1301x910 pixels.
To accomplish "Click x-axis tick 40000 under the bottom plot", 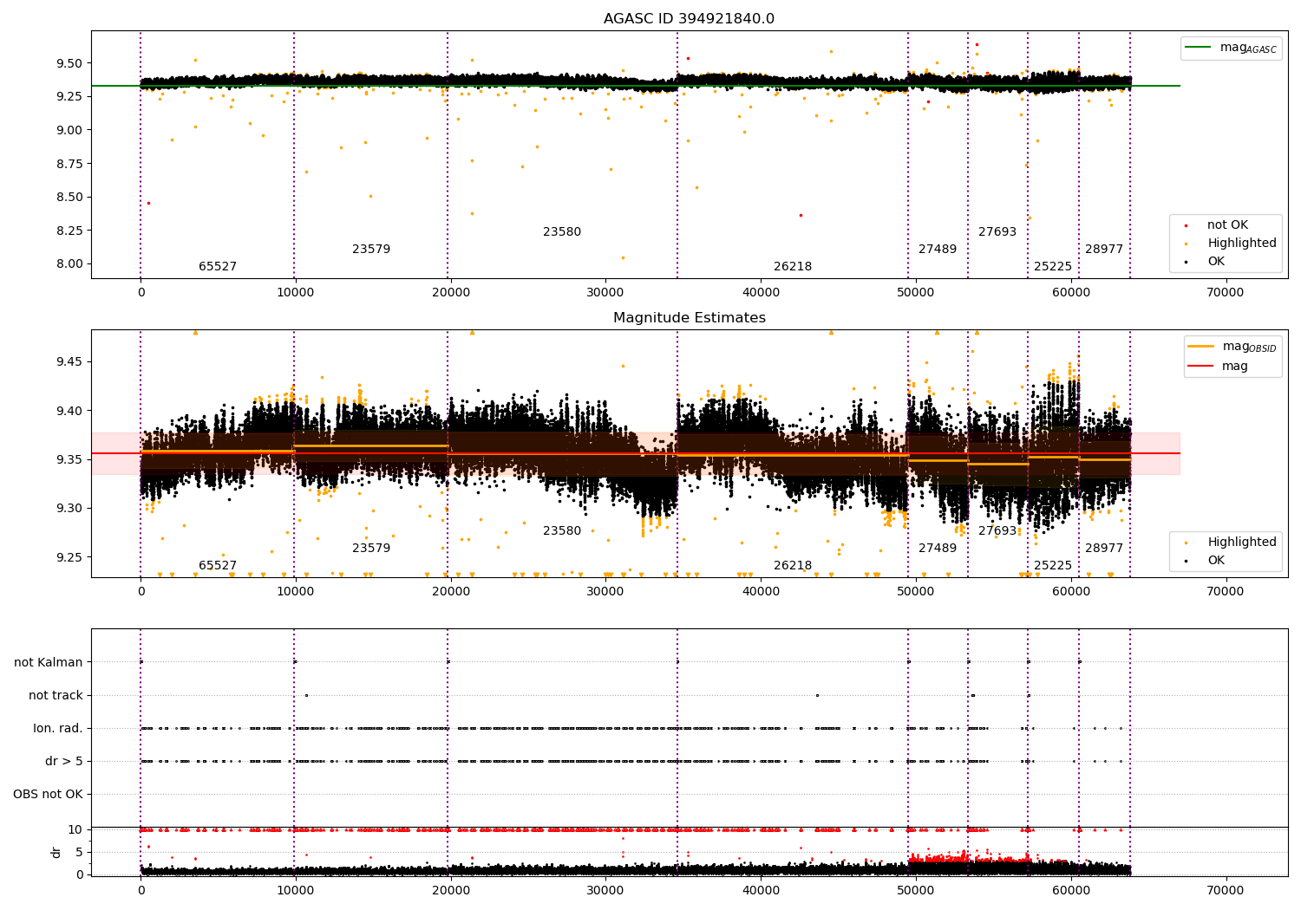I will click(x=761, y=891).
